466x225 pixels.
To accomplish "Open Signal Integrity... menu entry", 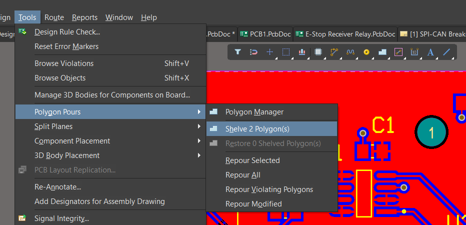I will (x=110, y=218).
